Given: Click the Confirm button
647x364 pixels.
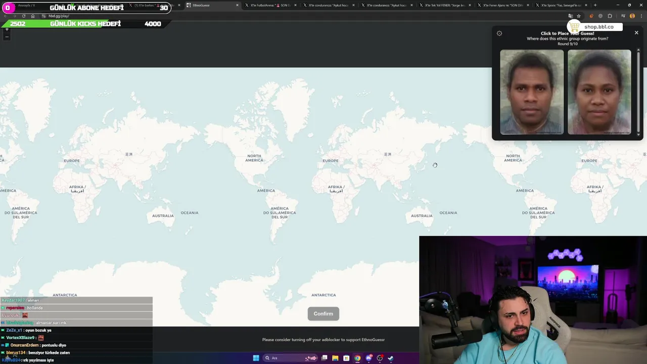Looking at the screenshot, I should [323, 313].
